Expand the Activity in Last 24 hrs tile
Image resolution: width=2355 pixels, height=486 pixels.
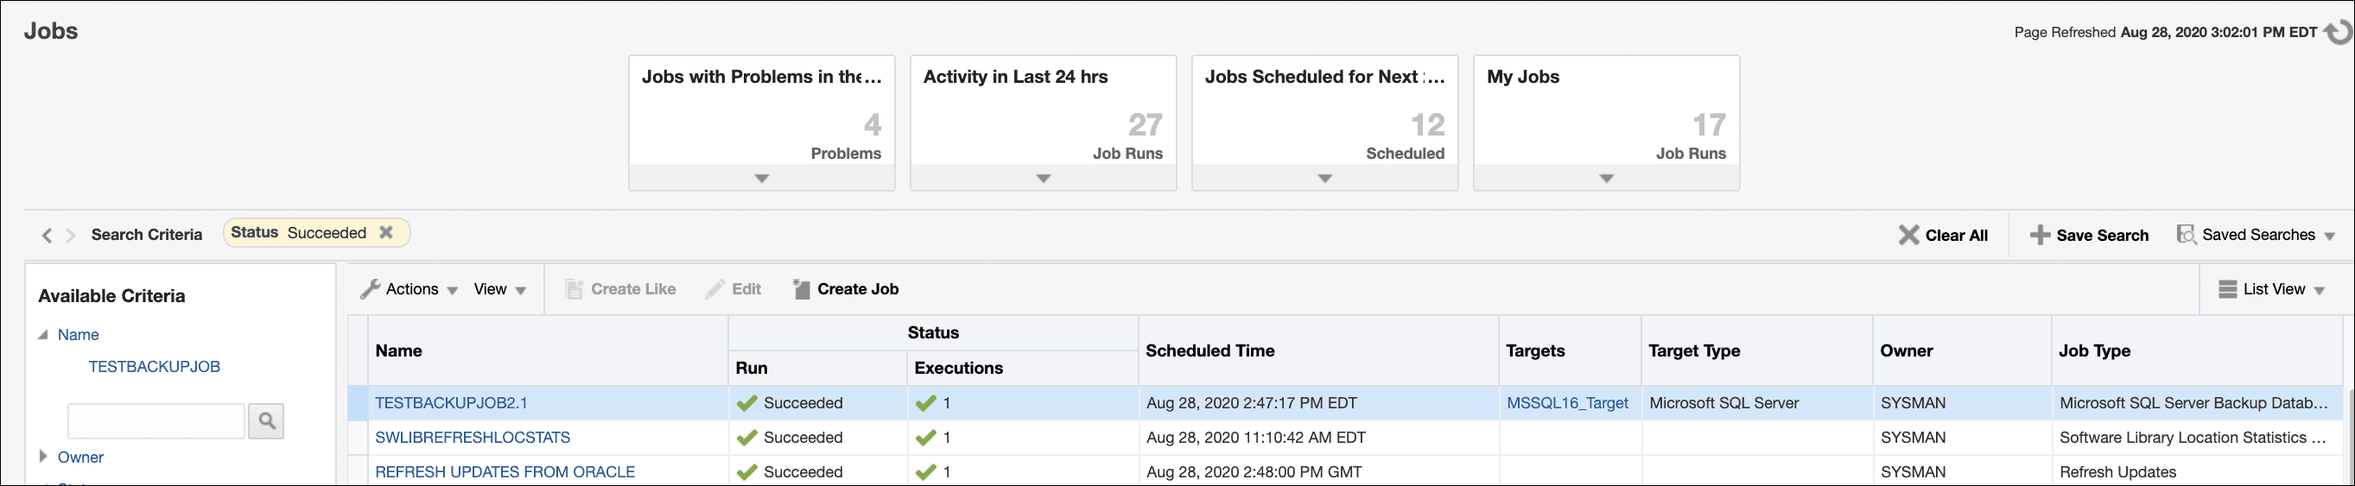pyautogui.click(x=1043, y=178)
